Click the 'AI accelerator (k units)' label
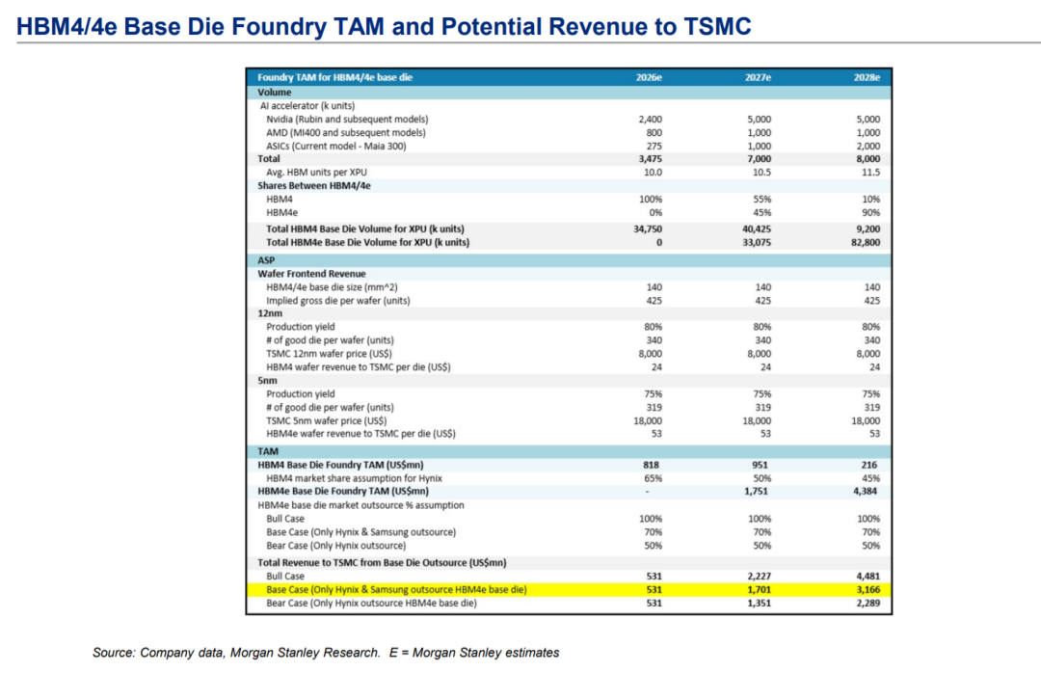Image resolution: width=1041 pixels, height=700 pixels. (x=307, y=106)
